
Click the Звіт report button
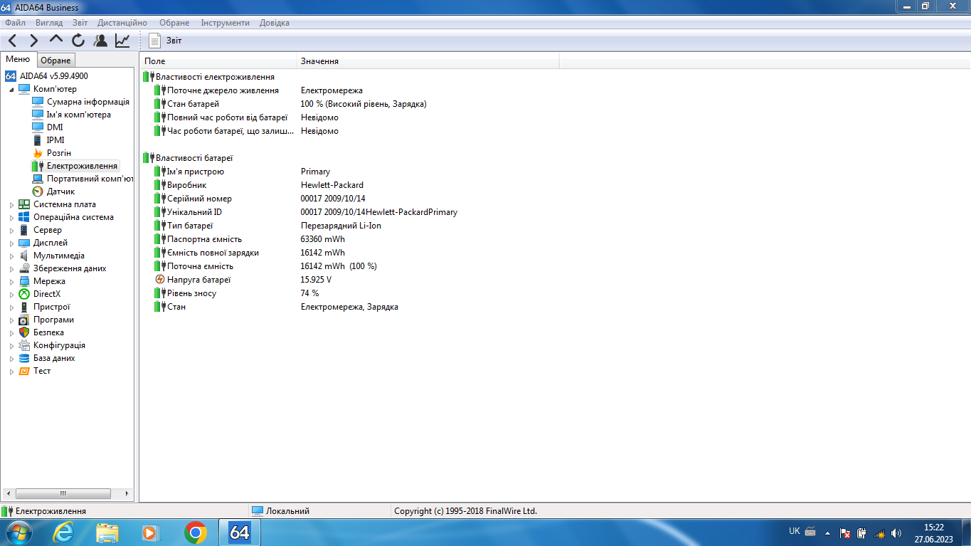165,41
